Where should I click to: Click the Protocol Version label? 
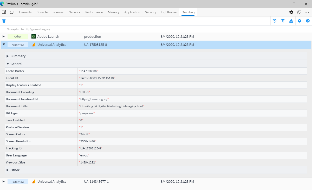(17, 127)
